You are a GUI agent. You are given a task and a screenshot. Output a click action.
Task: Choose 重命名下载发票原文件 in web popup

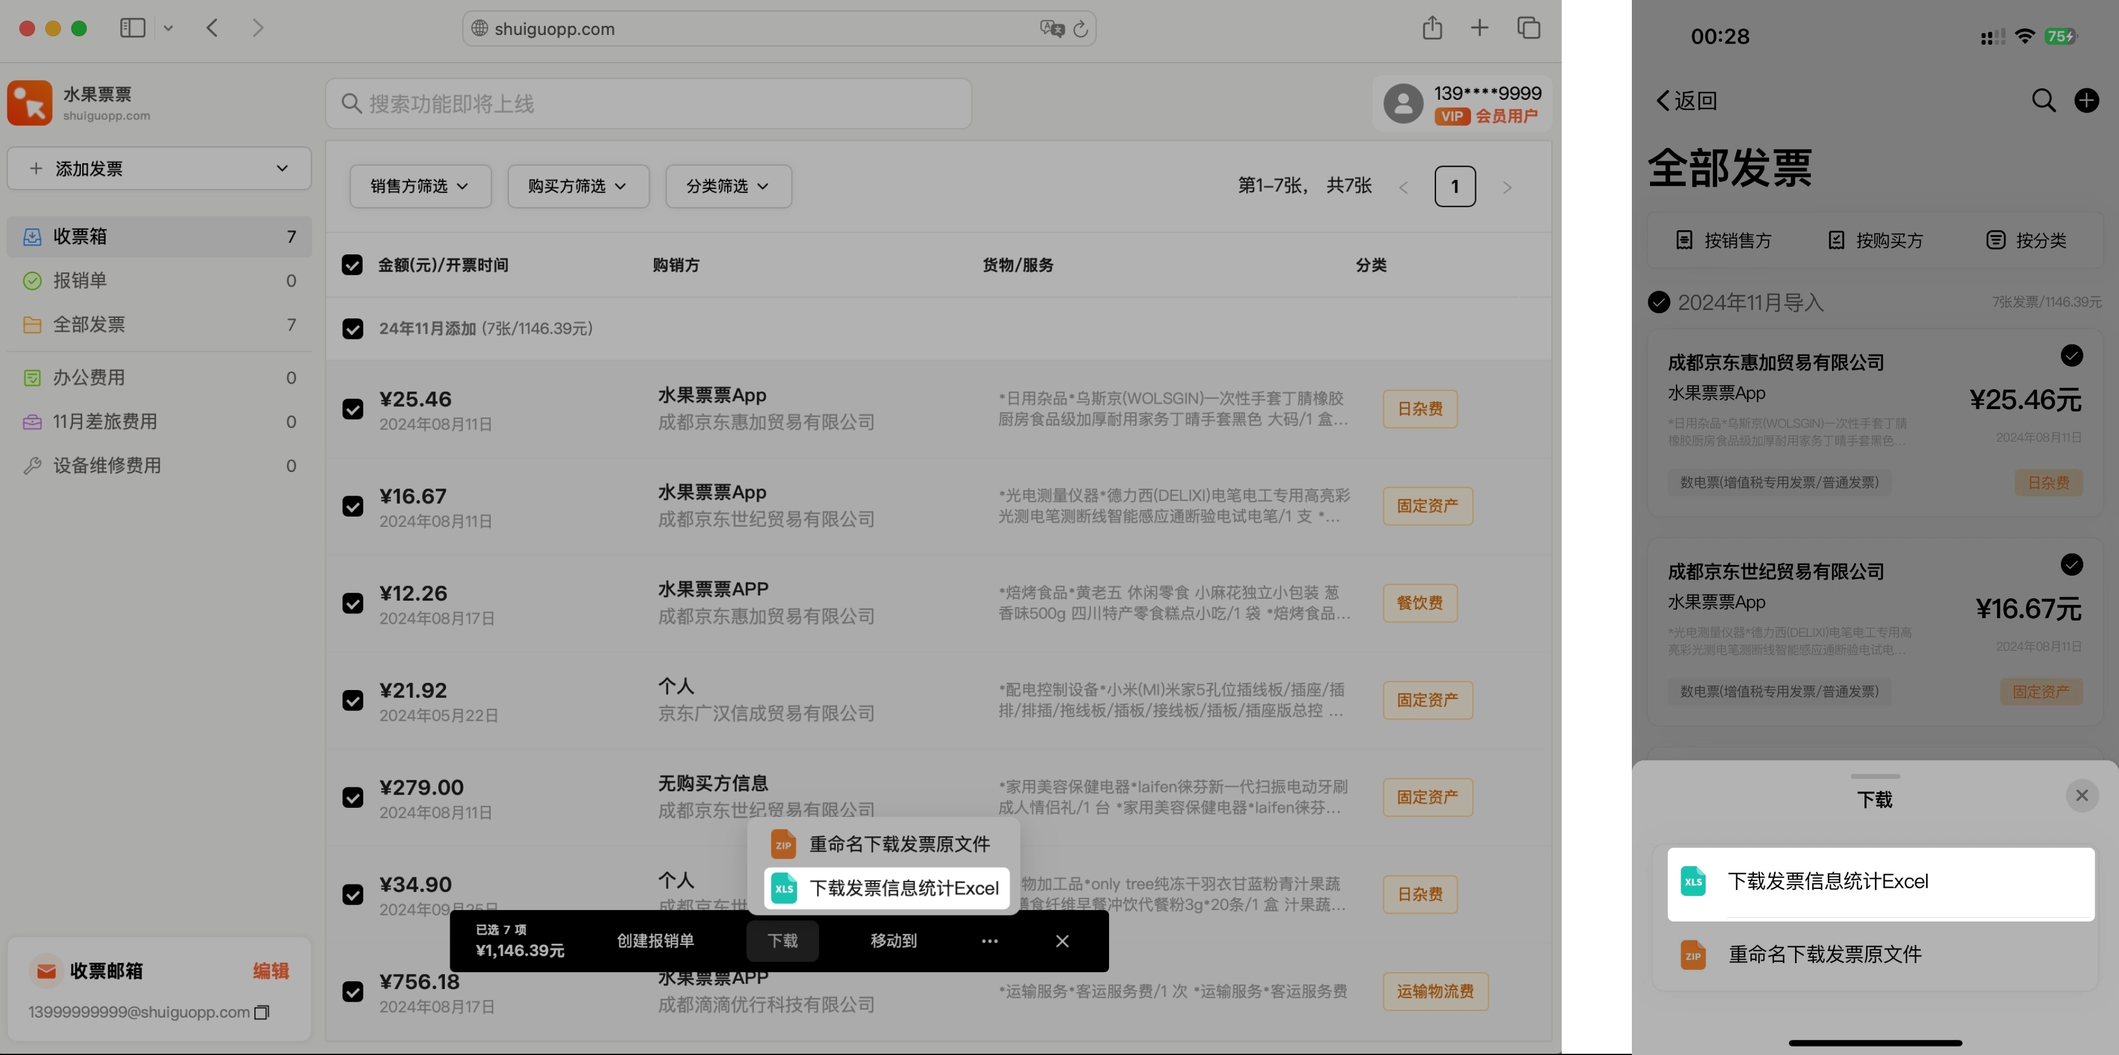tap(886, 845)
